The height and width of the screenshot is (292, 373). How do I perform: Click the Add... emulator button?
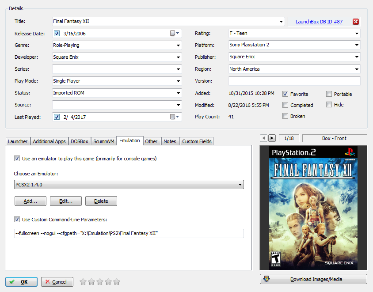point(30,201)
